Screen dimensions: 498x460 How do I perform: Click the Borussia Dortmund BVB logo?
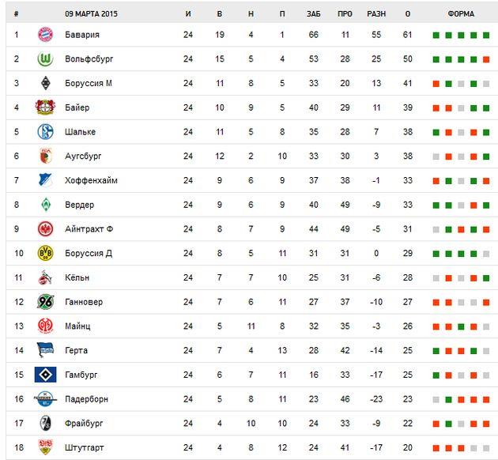[x=44, y=253]
